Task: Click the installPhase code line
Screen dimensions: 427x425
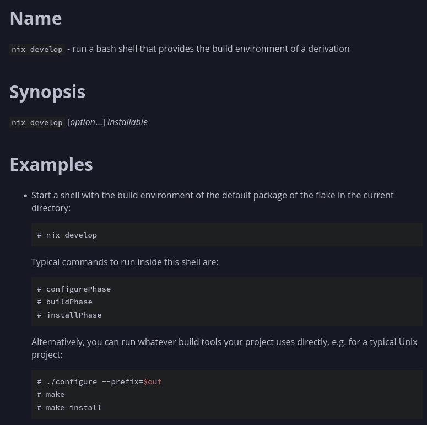Action: click(x=70, y=315)
